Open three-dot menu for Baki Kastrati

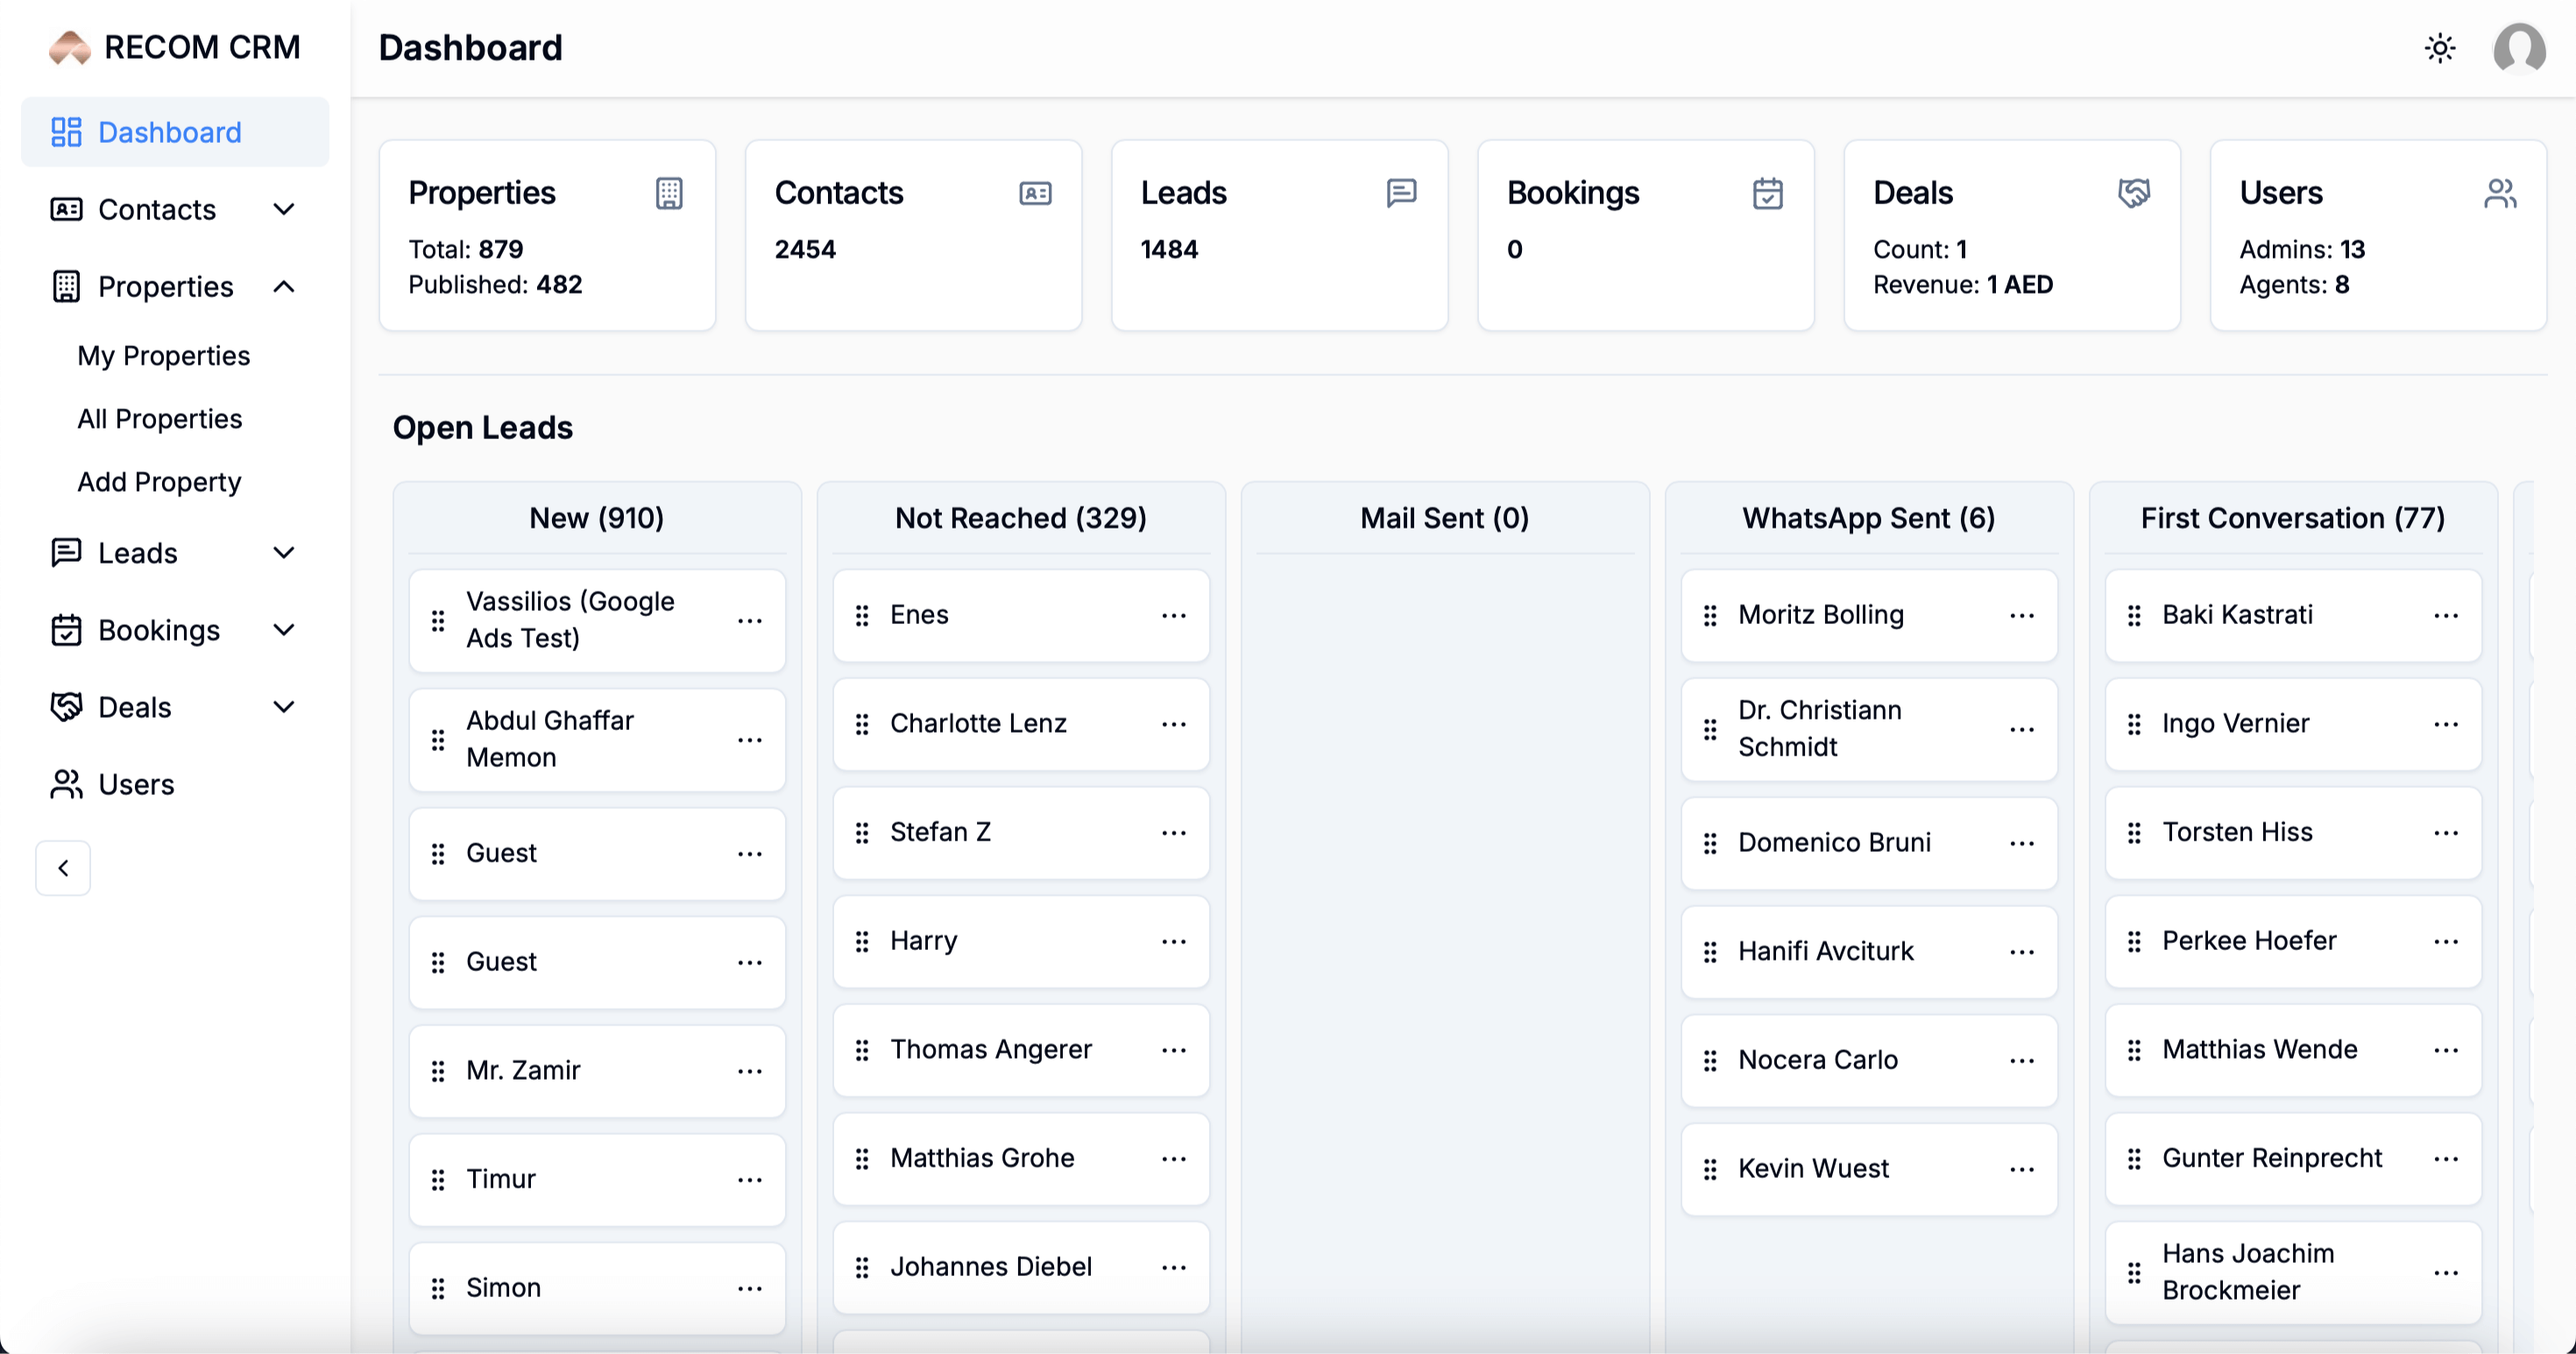(x=2445, y=615)
